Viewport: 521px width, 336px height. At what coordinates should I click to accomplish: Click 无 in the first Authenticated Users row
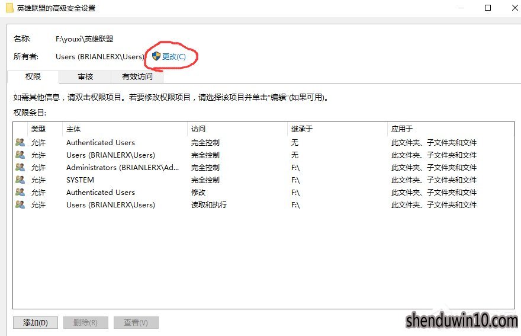(295, 143)
